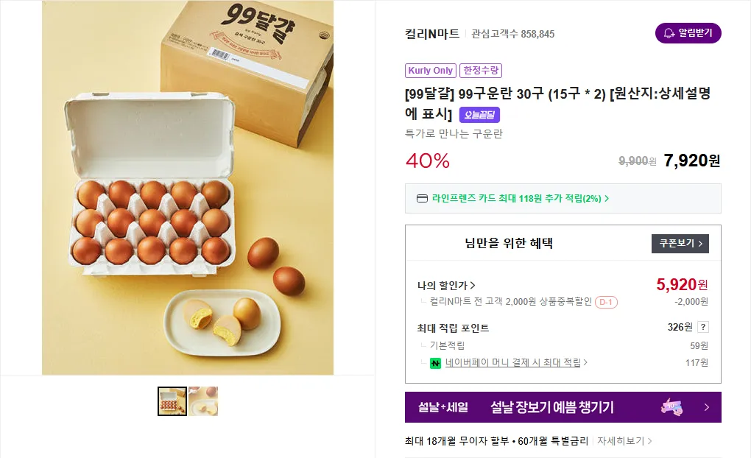Click the arrow on the 설날+세일 banner
Viewport: 751px width, 458px height.
point(706,407)
